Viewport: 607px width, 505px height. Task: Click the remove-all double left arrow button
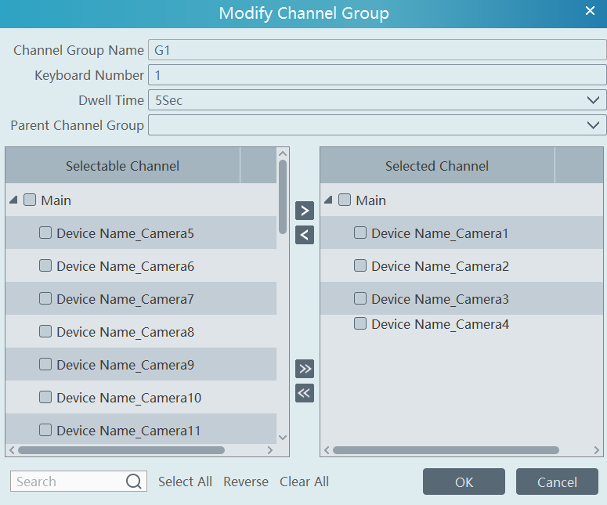[x=305, y=393]
